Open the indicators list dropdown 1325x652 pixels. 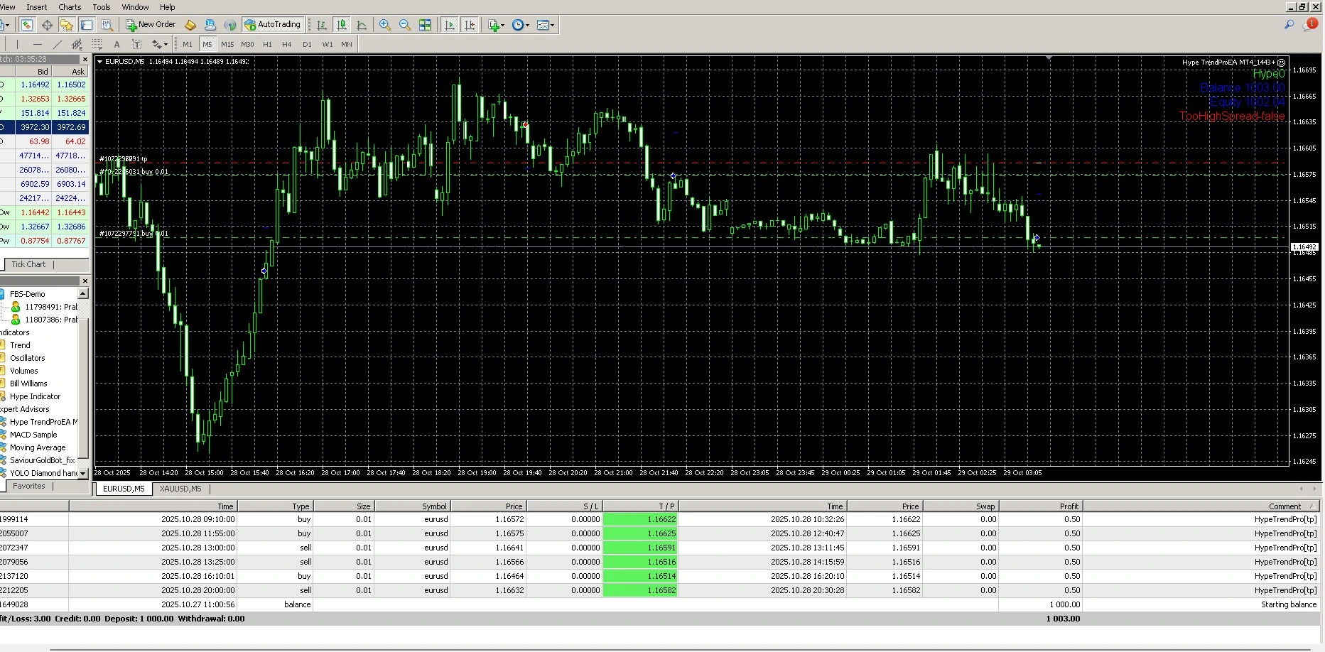(496, 25)
